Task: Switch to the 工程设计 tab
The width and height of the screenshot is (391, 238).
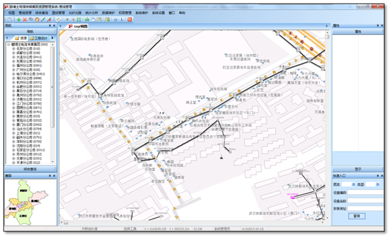Action: tap(38, 38)
